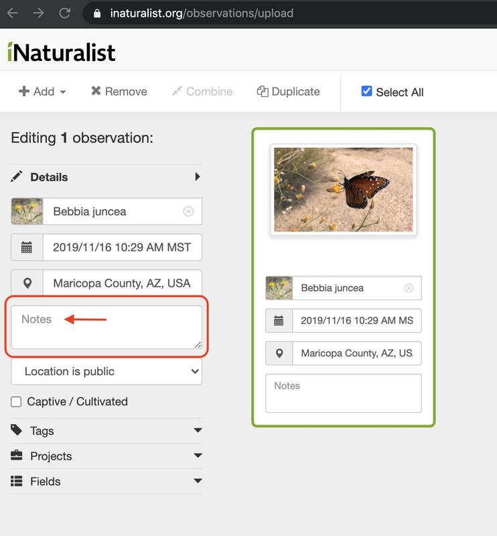Click the Remove button
Viewport: 497px width, 536px height.
[x=119, y=92]
